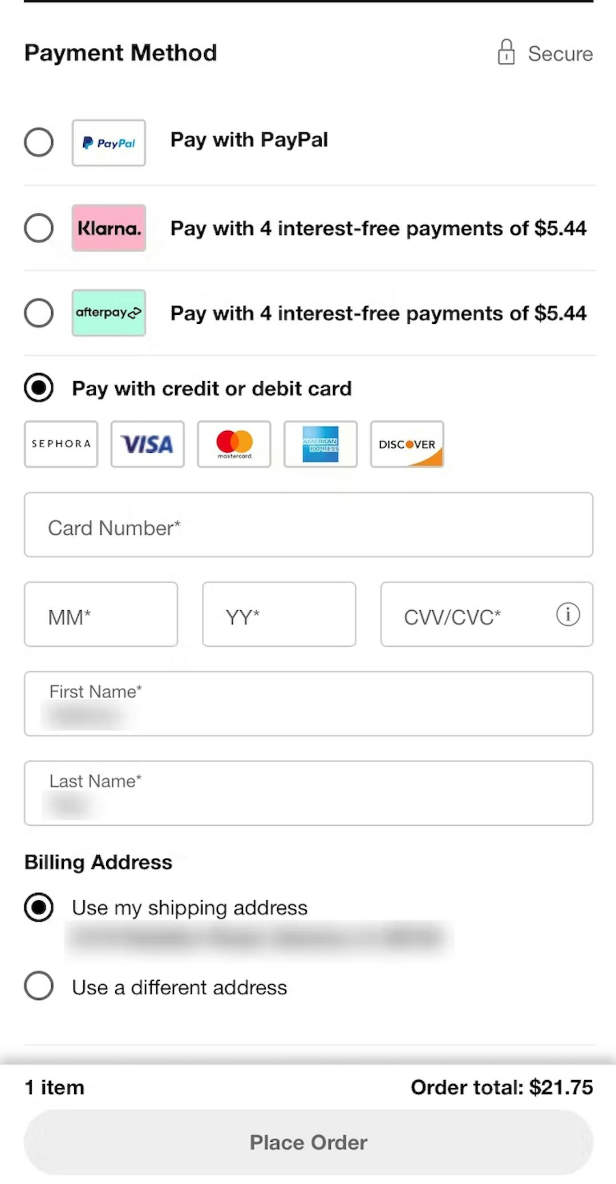
Task: Click the CVV info icon
Action: coord(568,615)
